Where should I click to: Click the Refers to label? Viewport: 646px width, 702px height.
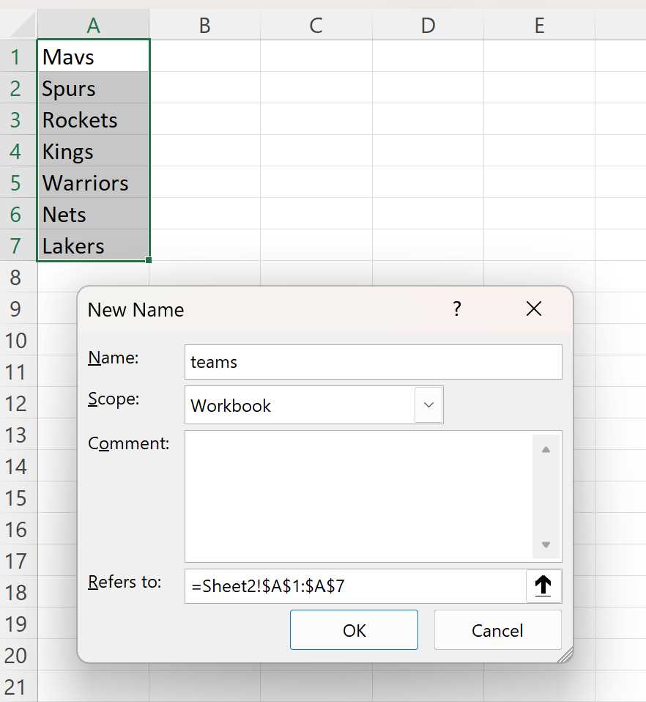click(x=125, y=582)
